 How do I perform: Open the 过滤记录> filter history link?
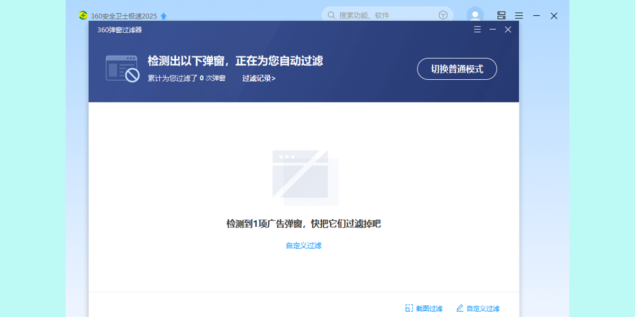(259, 78)
